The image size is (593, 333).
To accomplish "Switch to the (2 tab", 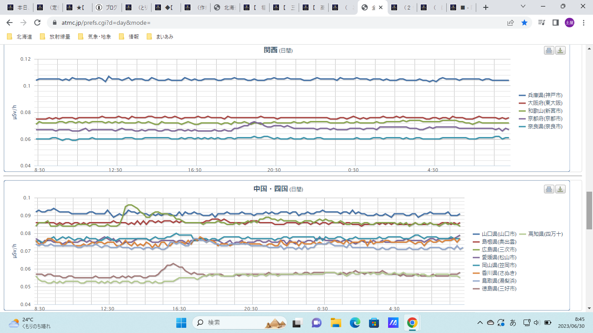I will pos(402,7).
